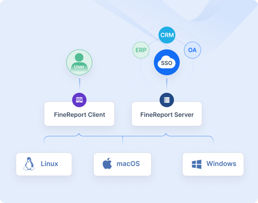Click the purple laptop client icon
This screenshot has height=203, width=258.
pos(79,100)
